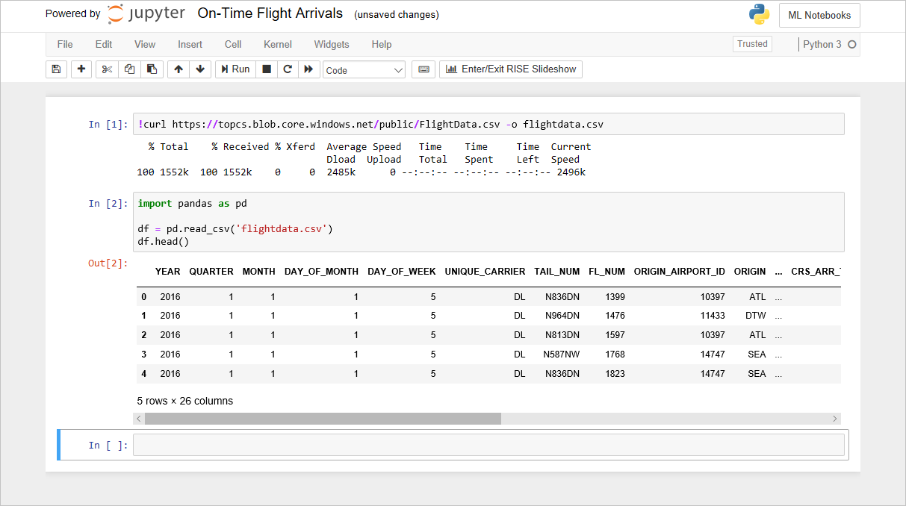
Task: Open the cell type dropdown showing Code
Action: click(x=364, y=69)
